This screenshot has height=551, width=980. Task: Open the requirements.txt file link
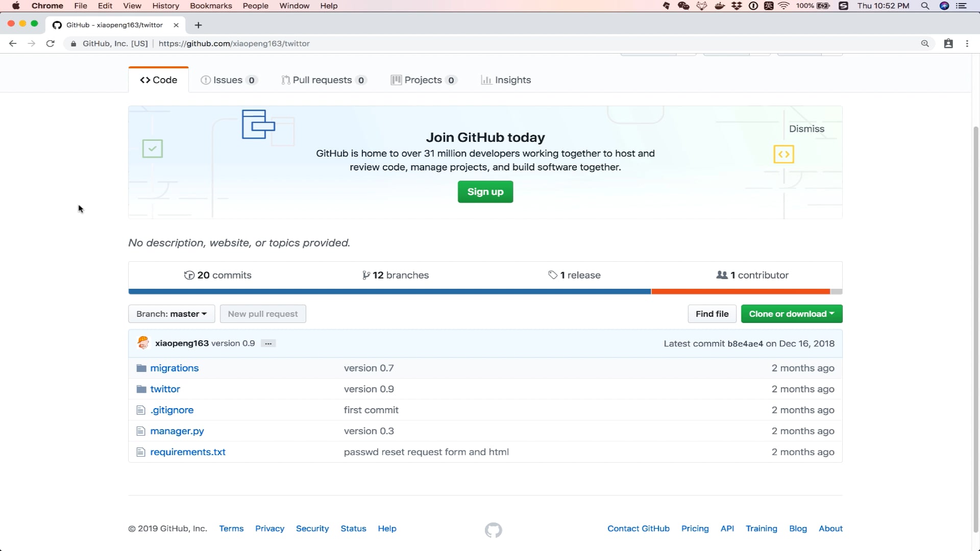point(188,452)
